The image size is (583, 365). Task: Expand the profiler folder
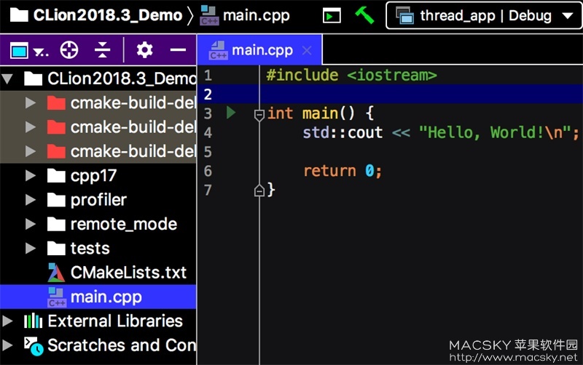click(31, 200)
